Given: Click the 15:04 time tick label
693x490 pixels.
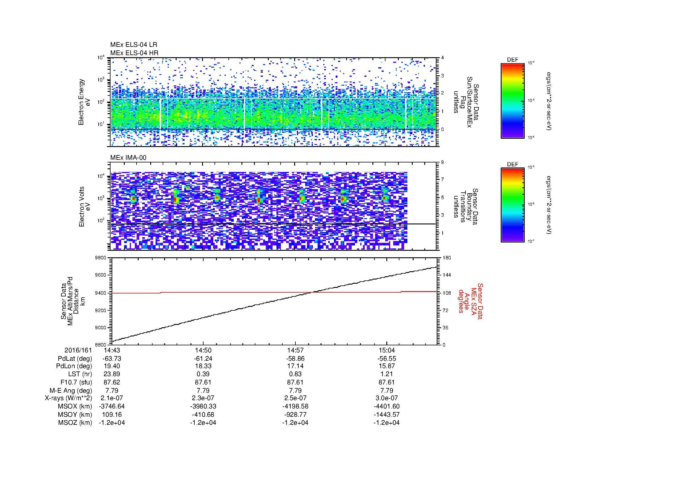Looking at the screenshot, I should pos(387,350).
